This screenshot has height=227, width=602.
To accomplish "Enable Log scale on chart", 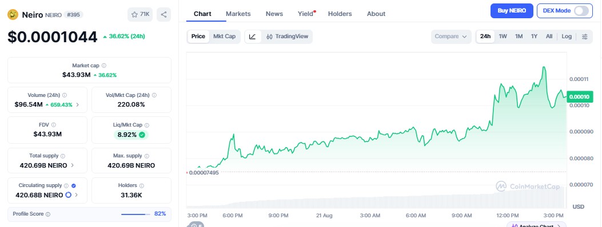I will (x=567, y=37).
